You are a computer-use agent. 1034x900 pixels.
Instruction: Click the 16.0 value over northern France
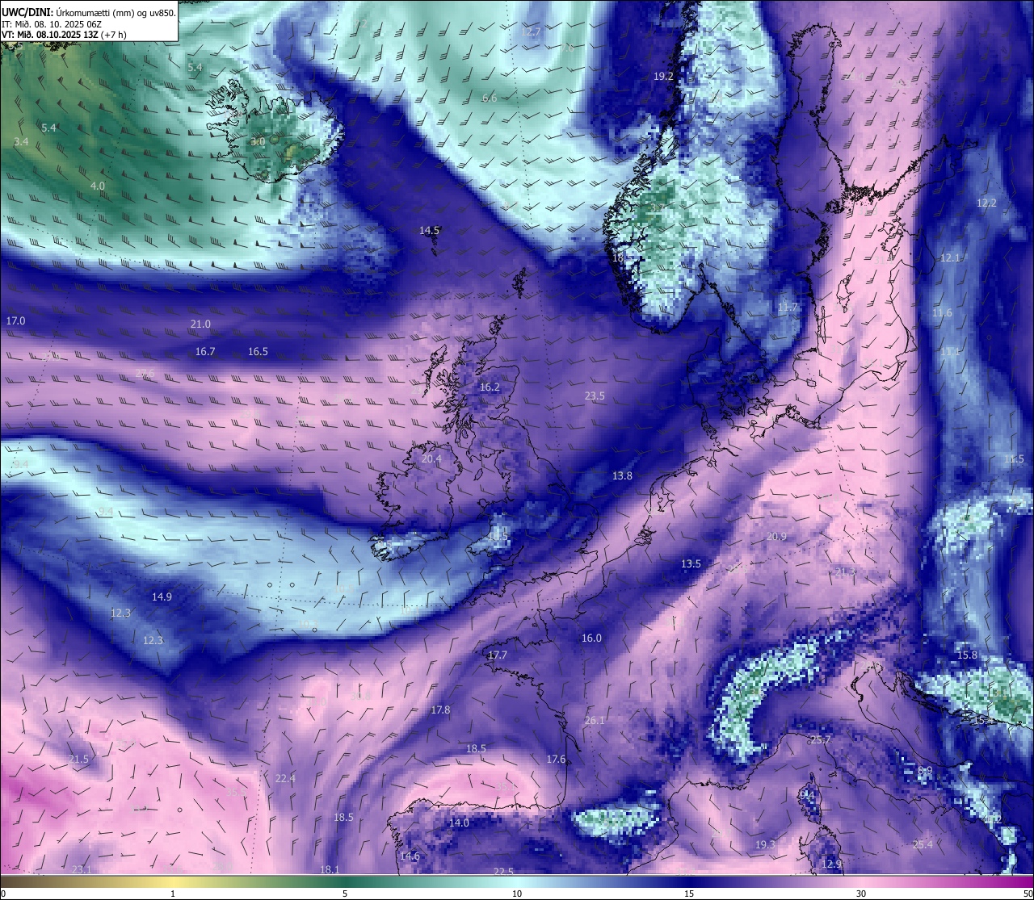[591, 638]
